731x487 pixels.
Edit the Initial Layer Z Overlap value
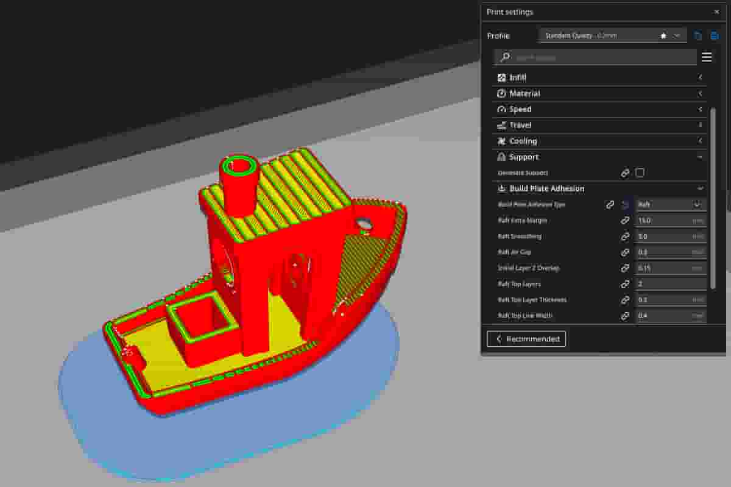click(670, 268)
